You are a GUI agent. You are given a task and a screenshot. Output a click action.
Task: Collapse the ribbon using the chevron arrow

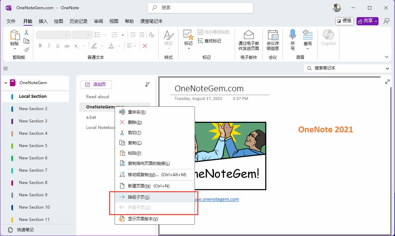387,57
